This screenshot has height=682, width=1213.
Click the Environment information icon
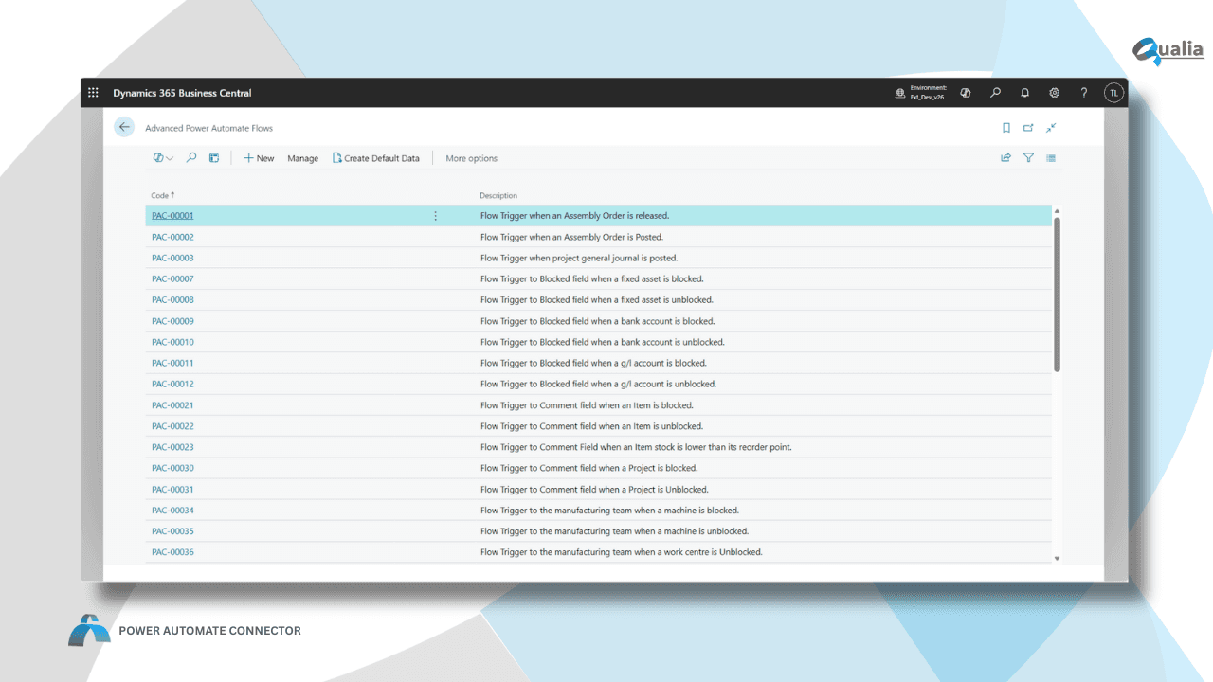tap(900, 93)
